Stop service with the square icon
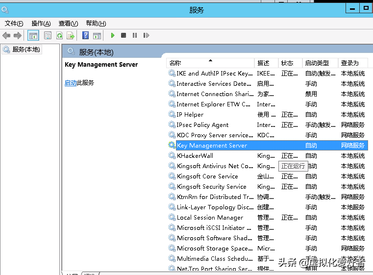373x275 pixels. click(x=124, y=35)
